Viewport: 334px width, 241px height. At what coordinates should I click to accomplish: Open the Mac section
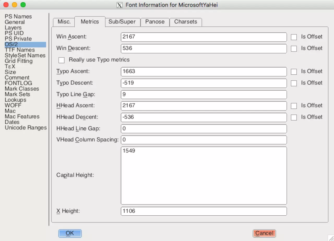(x=10, y=111)
